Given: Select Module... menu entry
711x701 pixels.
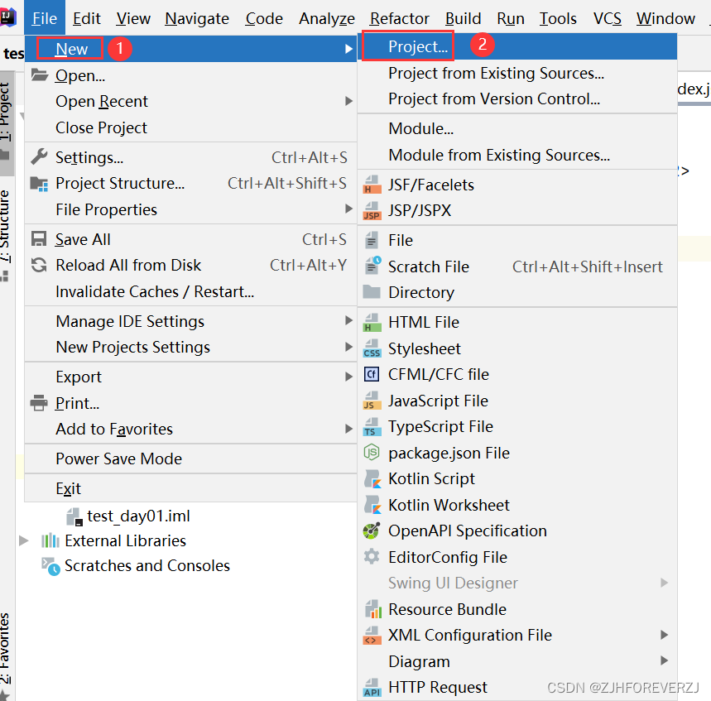Looking at the screenshot, I should pos(517,129).
